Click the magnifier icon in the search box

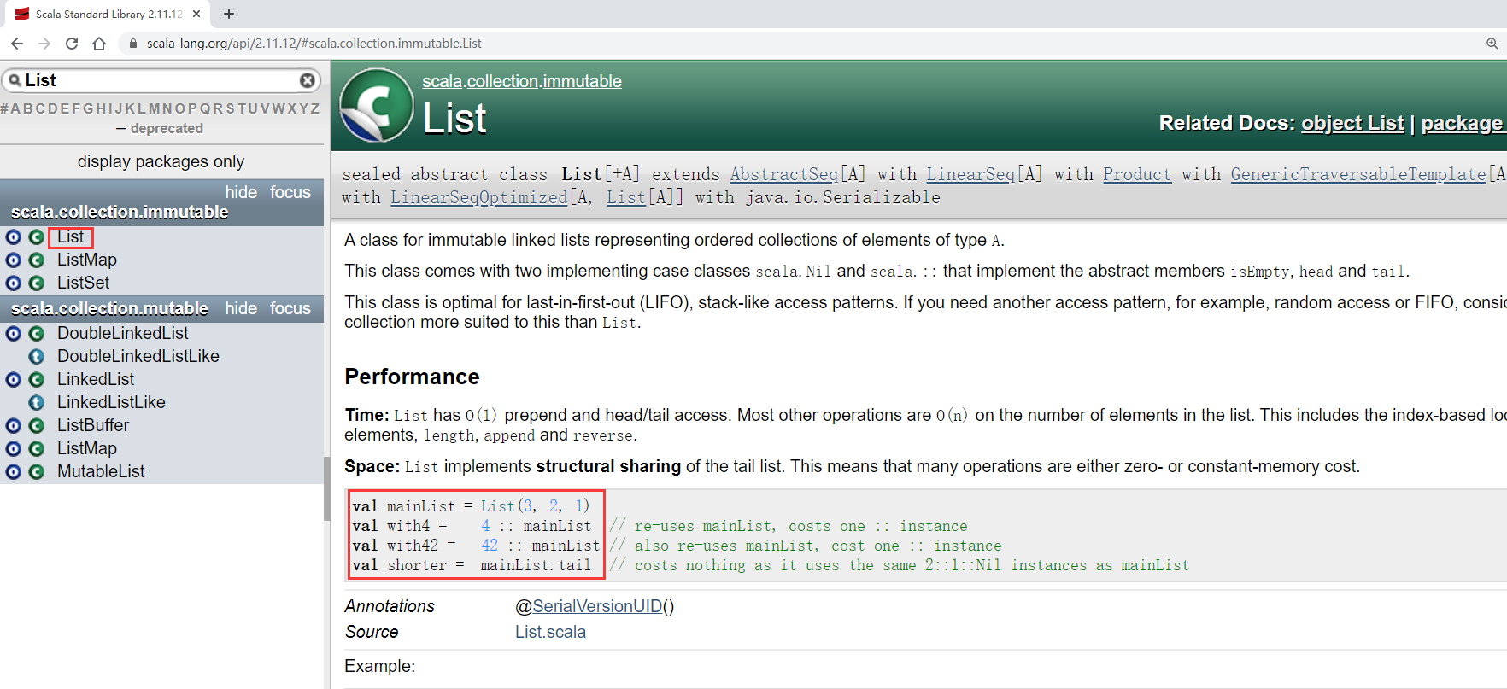tap(15, 80)
